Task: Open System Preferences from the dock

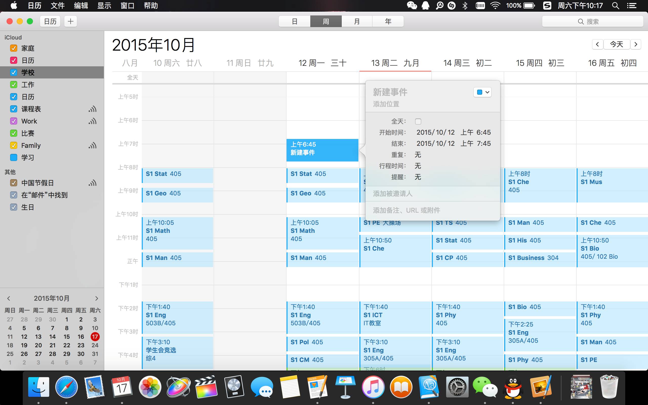Action: point(457,387)
